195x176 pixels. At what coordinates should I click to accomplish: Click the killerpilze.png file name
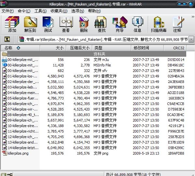coord(18,153)
